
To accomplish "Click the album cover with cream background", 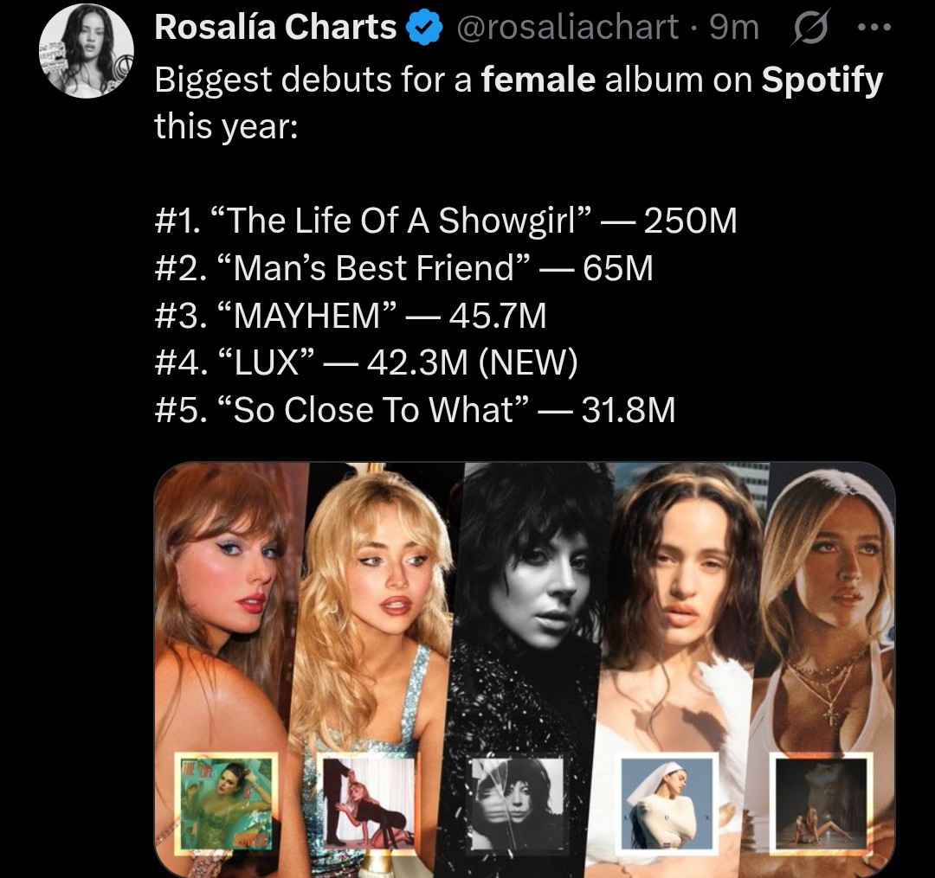I will [370, 802].
